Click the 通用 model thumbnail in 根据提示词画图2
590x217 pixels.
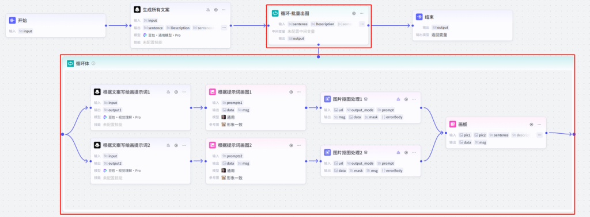click(224, 170)
